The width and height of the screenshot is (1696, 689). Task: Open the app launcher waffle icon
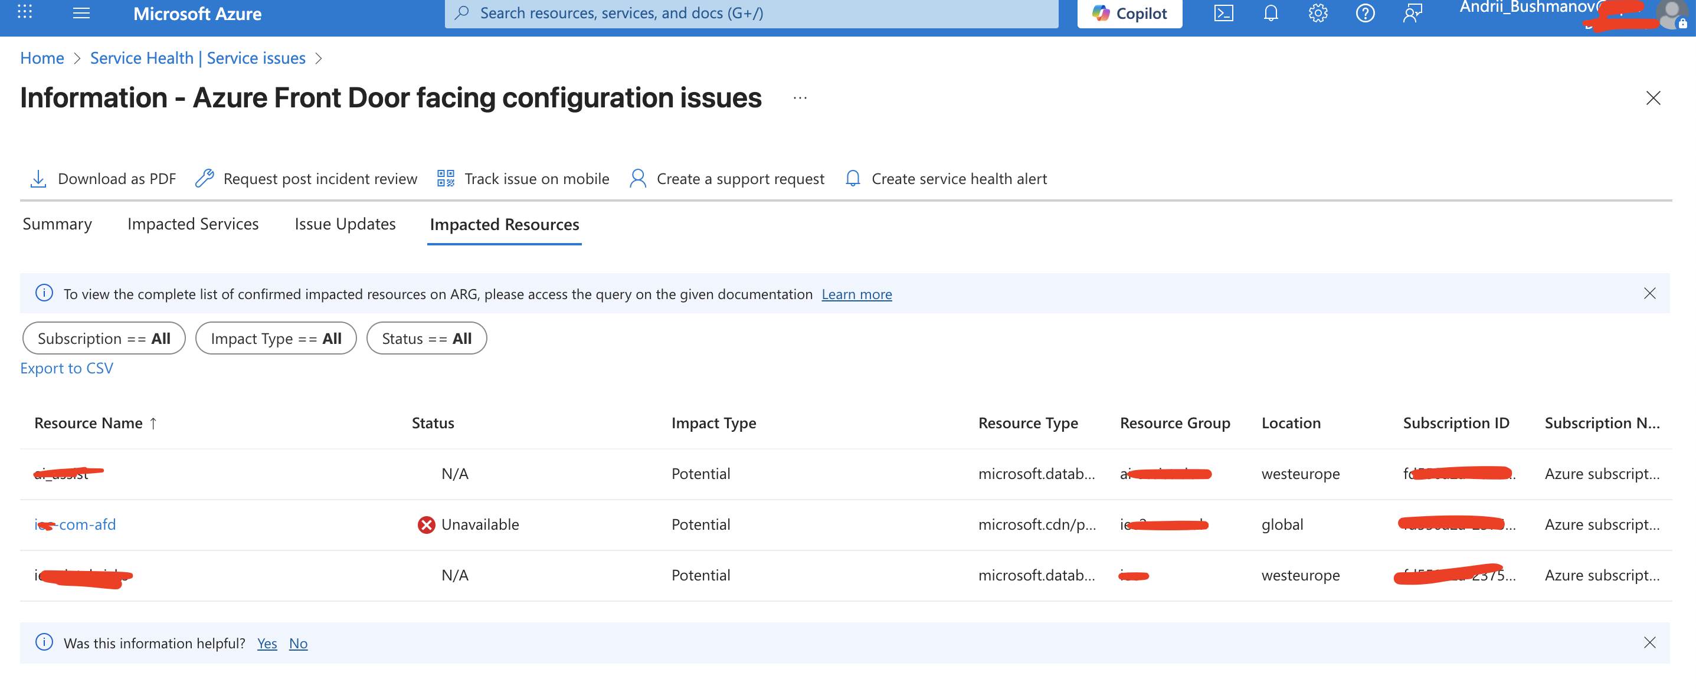(x=24, y=12)
